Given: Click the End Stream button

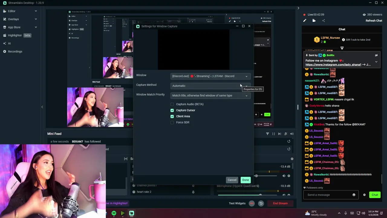Looking at the screenshot, I should tap(280, 203).
